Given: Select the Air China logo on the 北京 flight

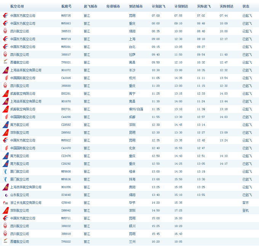Looking at the screenshot, I should [5, 148].
